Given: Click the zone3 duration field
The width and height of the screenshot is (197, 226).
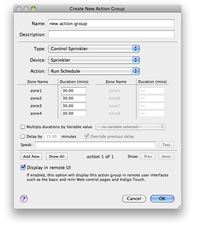Looking at the screenshot, I should [74, 106].
